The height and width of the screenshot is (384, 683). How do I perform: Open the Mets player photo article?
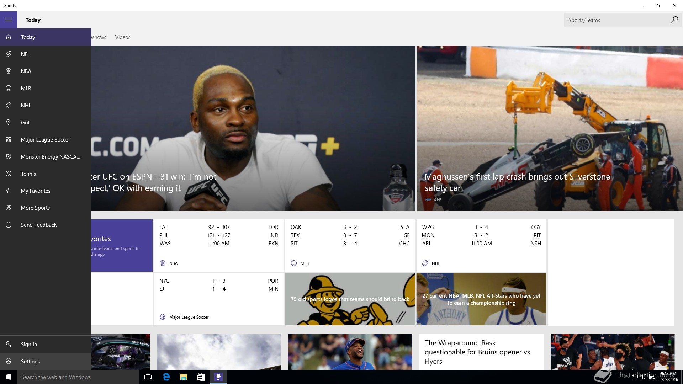(x=350, y=352)
